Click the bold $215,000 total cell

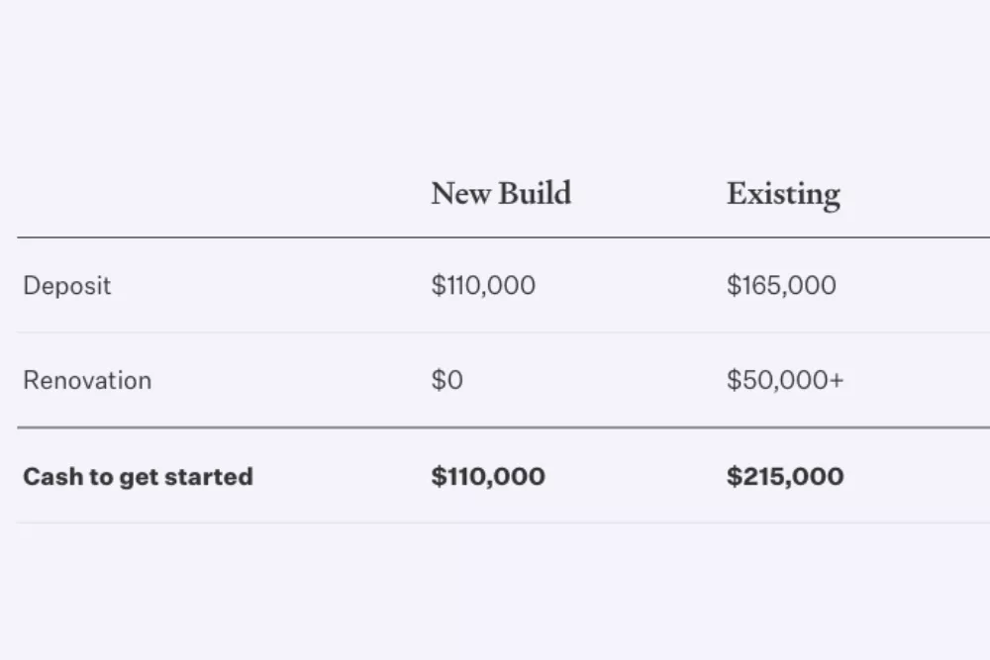pos(785,477)
